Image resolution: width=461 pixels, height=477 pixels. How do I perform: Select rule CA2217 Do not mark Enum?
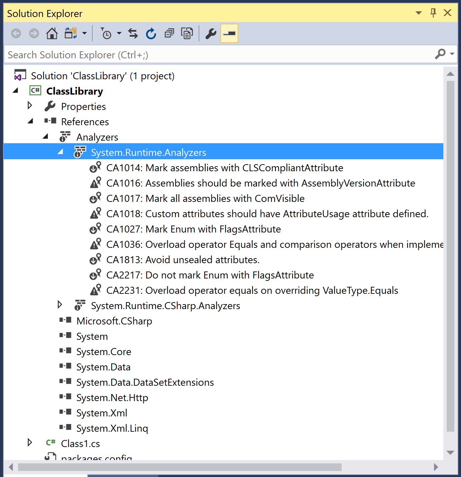tap(210, 275)
